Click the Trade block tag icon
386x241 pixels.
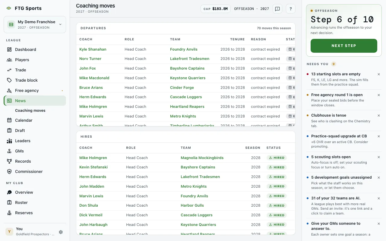(9, 80)
